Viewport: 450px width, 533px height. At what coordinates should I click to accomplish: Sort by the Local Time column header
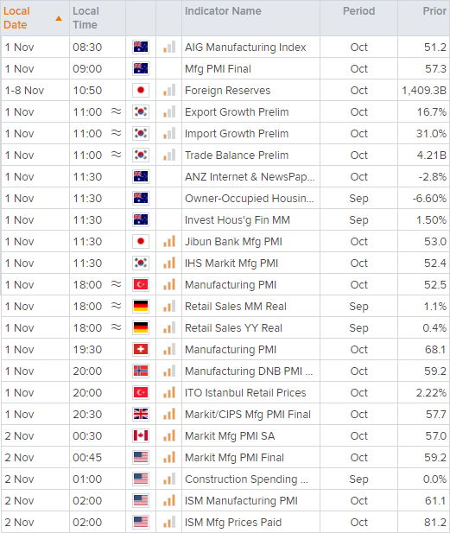click(x=86, y=17)
